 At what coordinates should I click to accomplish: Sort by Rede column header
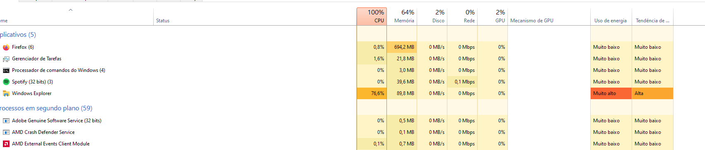click(462, 17)
